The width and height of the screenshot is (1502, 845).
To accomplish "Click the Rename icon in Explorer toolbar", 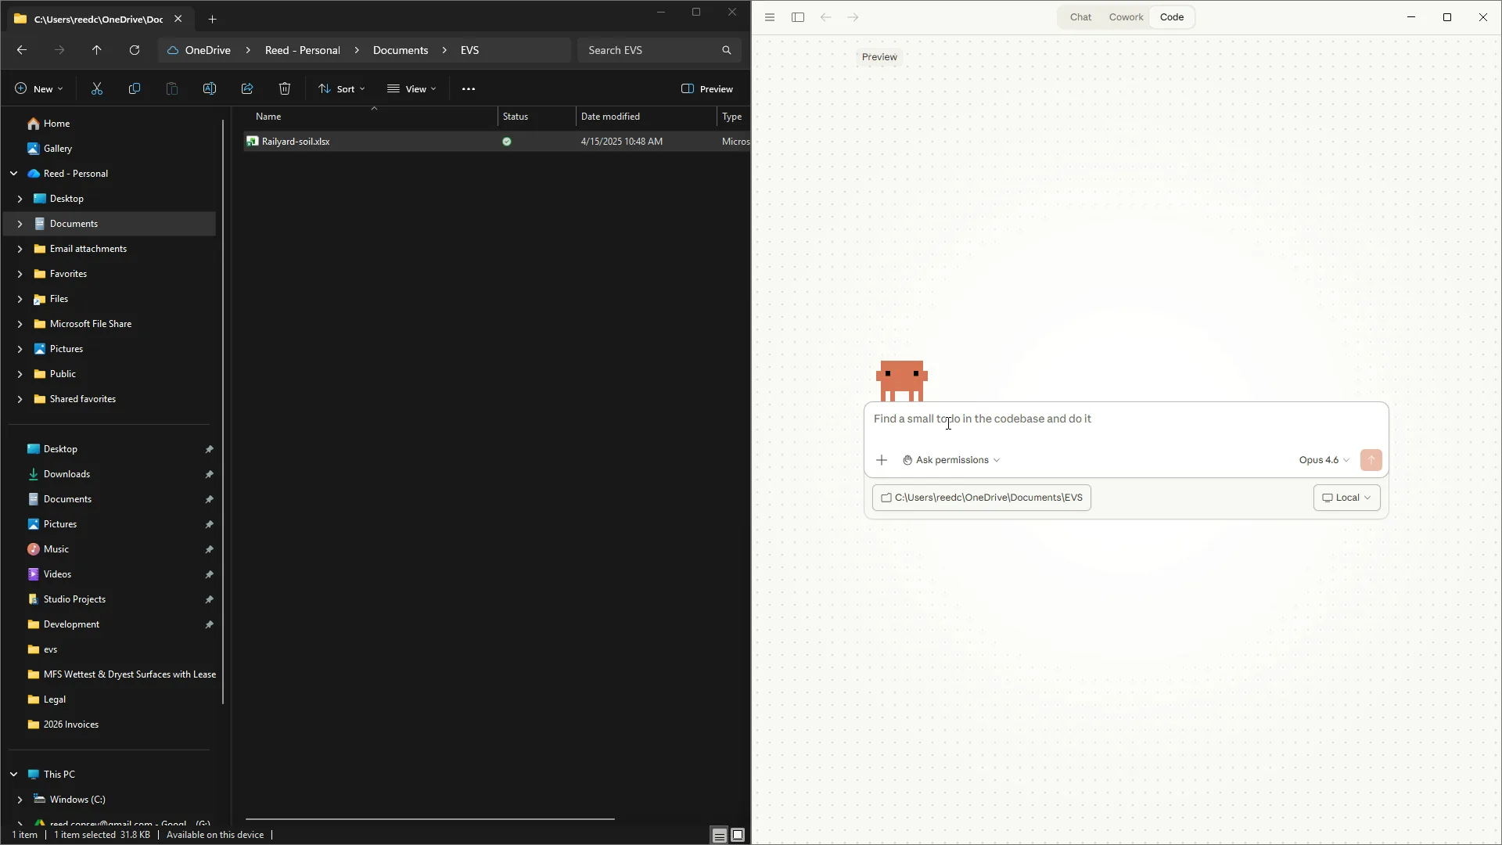I will [210, 89].
